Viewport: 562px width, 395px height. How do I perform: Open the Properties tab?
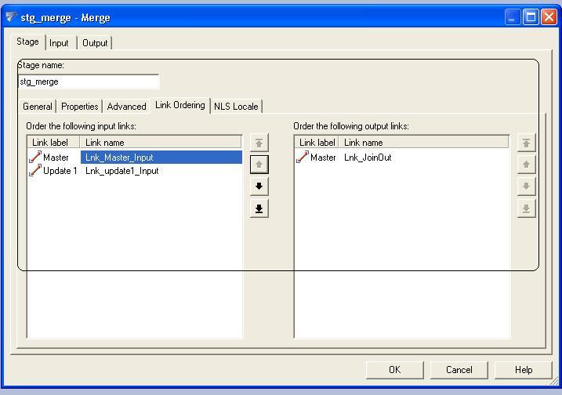click(x=80, y=107)
